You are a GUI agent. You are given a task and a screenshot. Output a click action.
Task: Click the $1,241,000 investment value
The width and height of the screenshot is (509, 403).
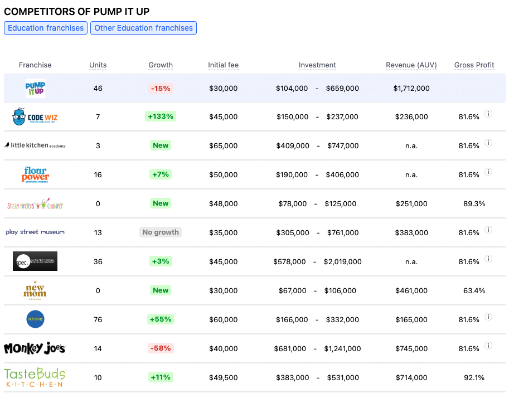[342, 348]
